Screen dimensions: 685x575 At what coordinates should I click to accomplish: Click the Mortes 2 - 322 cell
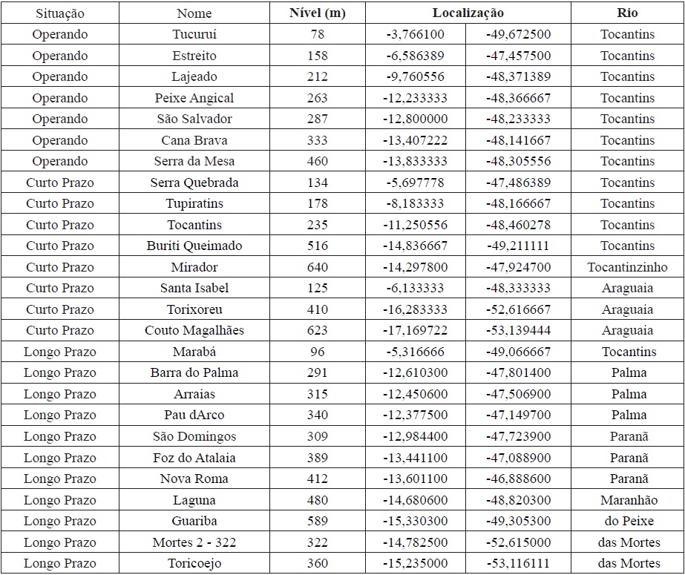[194, 542]
